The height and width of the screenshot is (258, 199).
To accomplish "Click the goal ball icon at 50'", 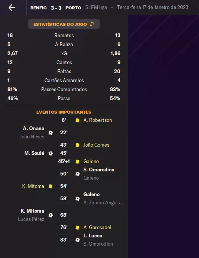I will [x=77, y=174].
